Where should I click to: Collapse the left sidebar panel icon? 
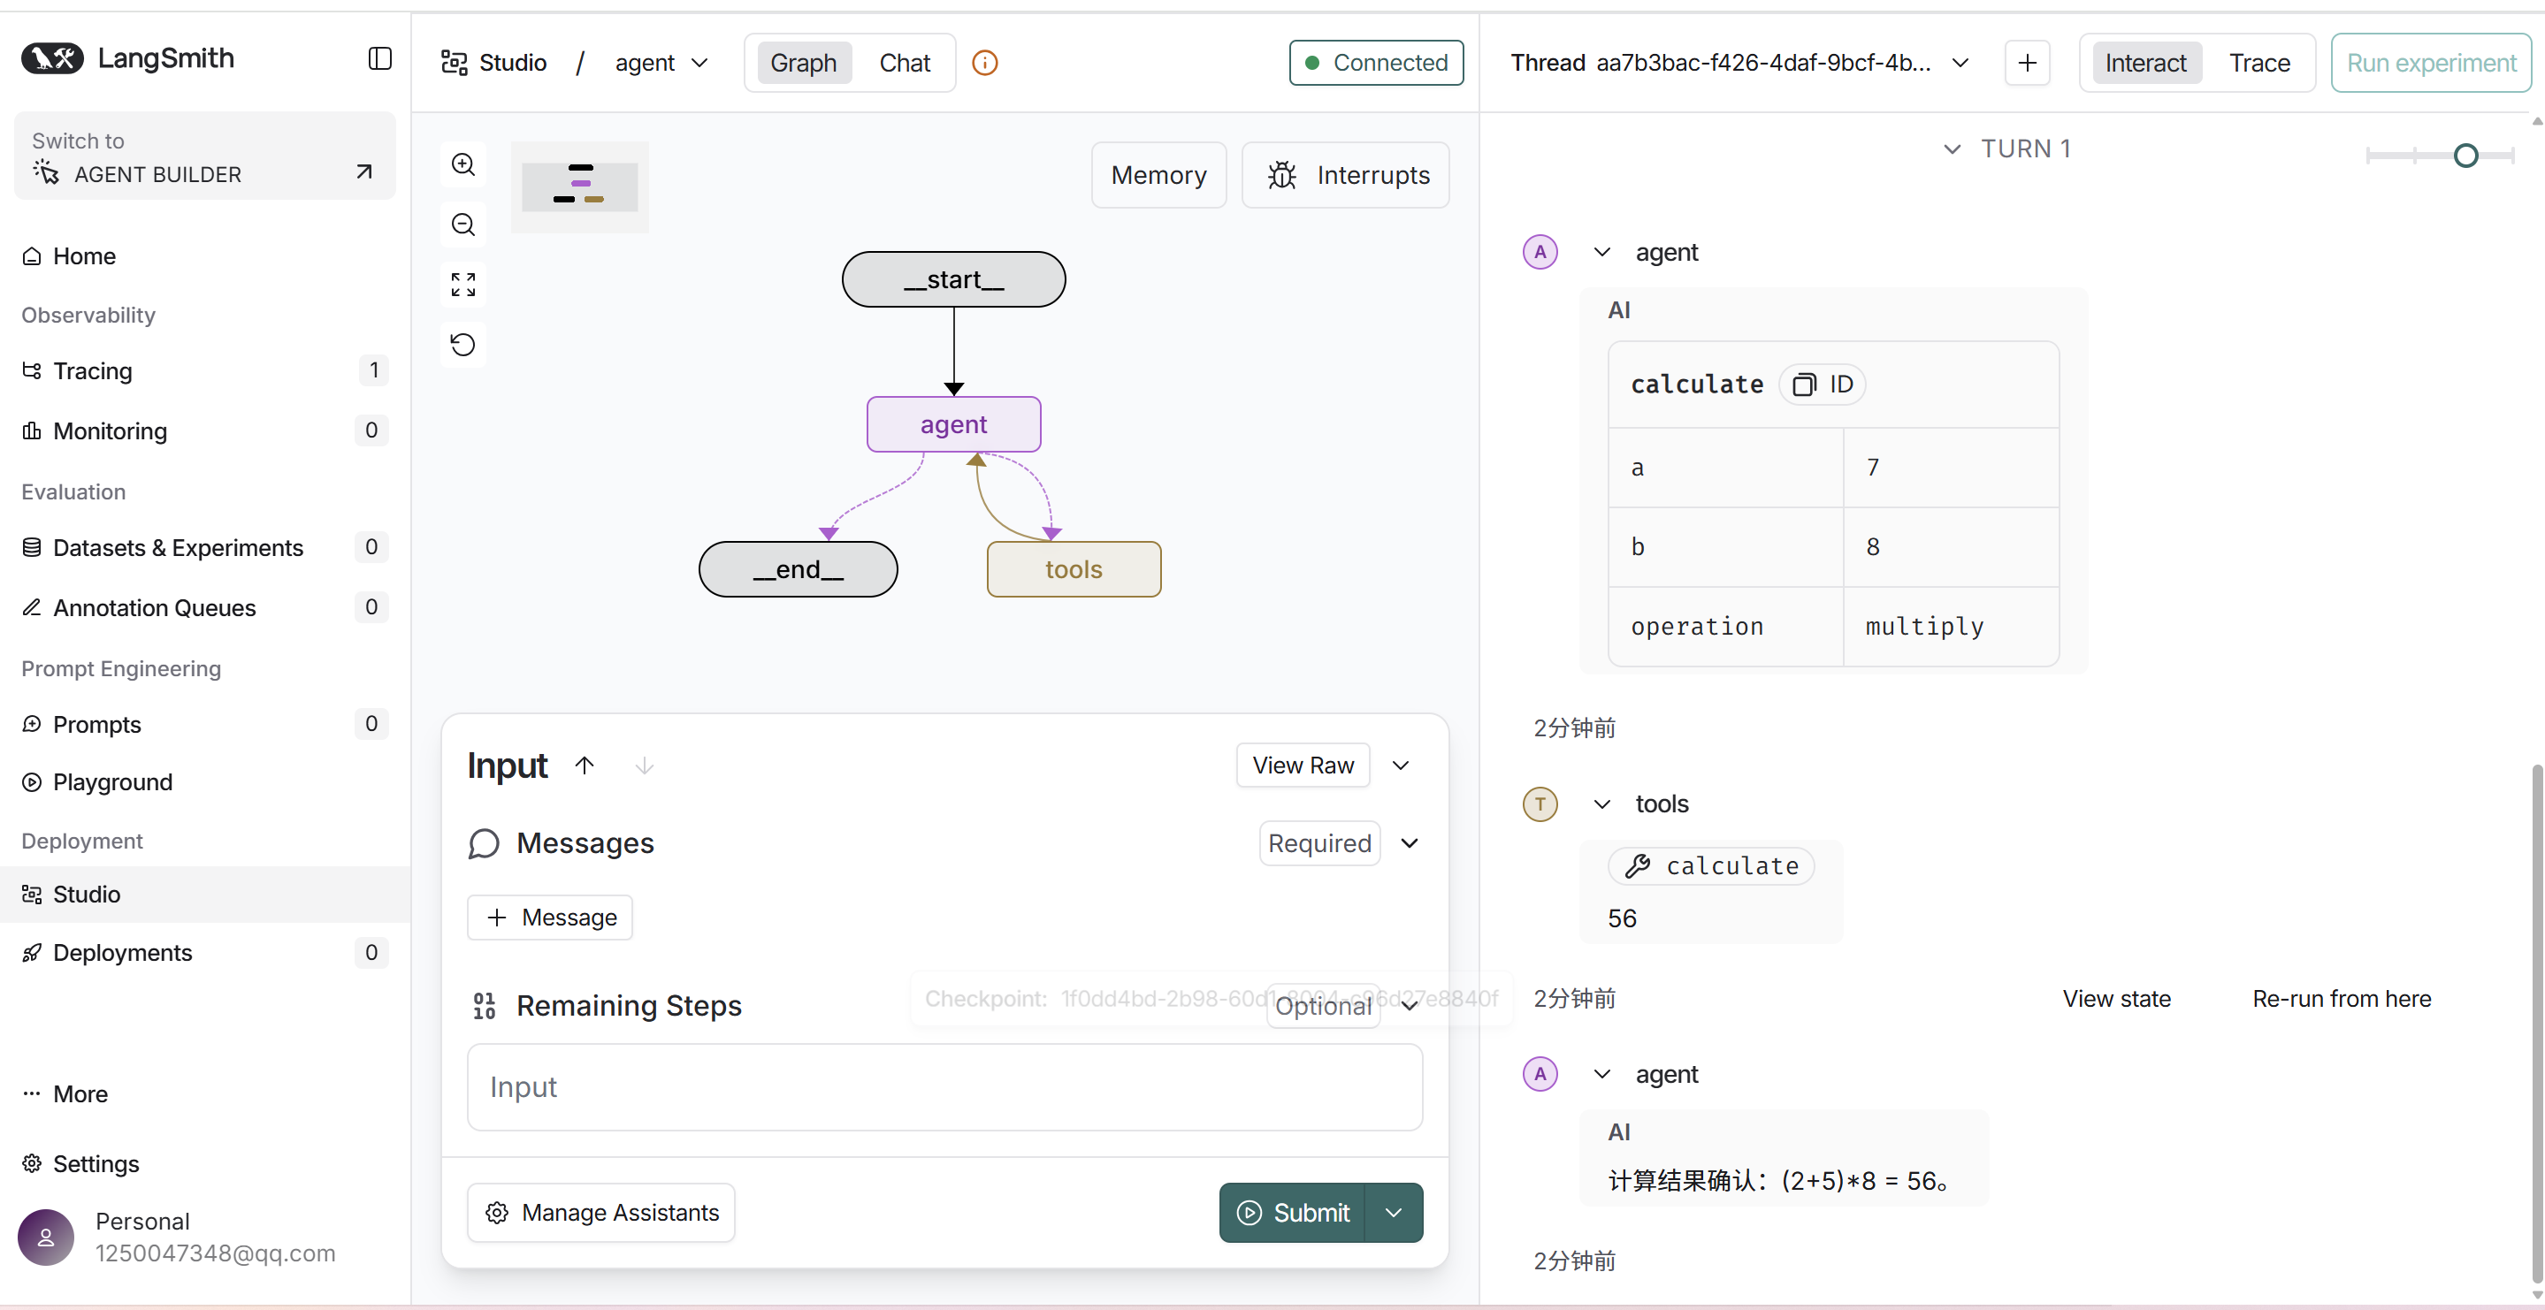(379, 59)
